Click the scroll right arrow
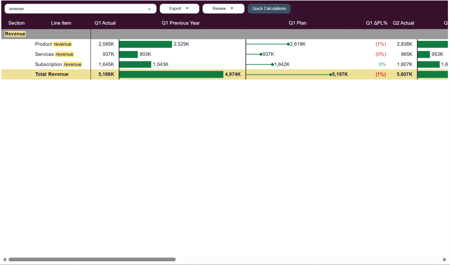This screenshot has width=450, height=265. (445, 259)
